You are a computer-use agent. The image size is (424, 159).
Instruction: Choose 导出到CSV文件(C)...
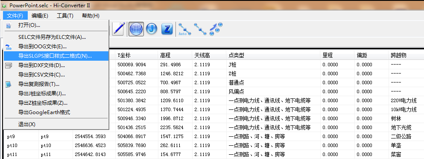click(x=56, y=75)
